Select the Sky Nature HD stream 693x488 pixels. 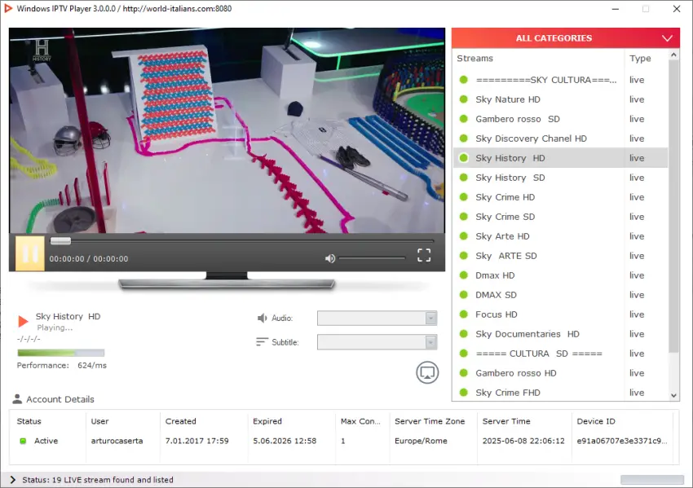(x=560, y=99)
